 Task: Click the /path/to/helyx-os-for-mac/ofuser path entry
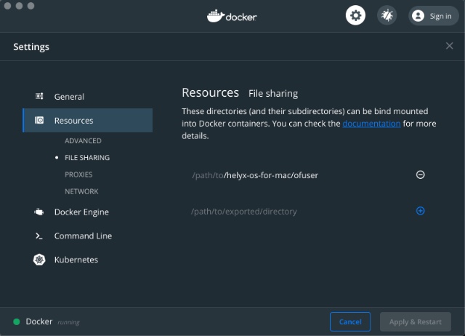(x=255, y=175)
